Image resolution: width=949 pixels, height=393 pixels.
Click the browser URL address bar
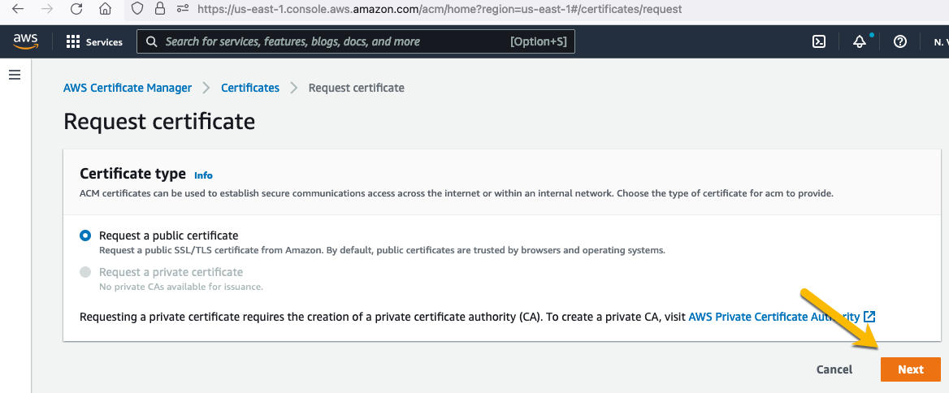tap(439, 9)
